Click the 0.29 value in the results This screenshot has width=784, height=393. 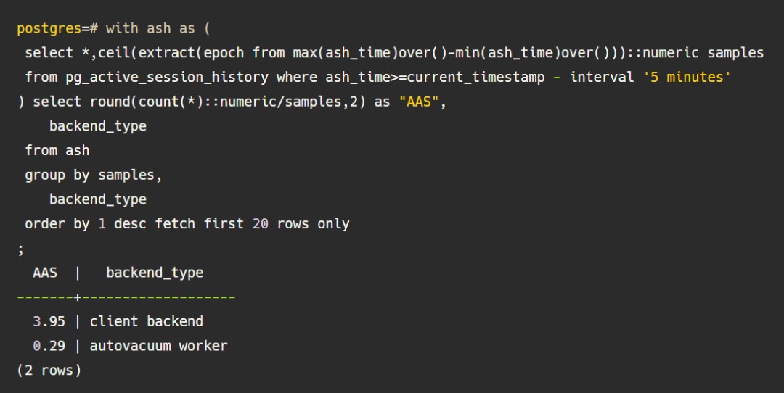pyautogui.click(x=49, y=346)
